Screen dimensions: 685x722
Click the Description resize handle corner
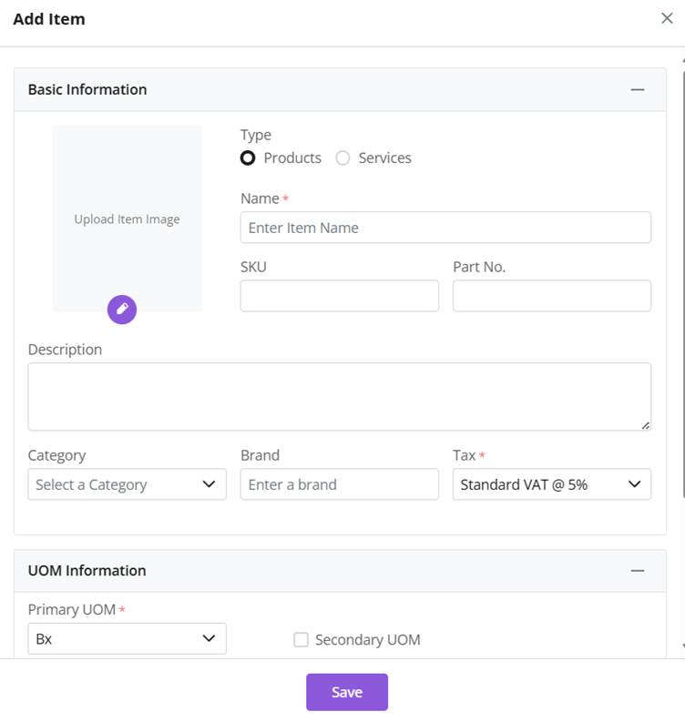(x=646, y=425)
